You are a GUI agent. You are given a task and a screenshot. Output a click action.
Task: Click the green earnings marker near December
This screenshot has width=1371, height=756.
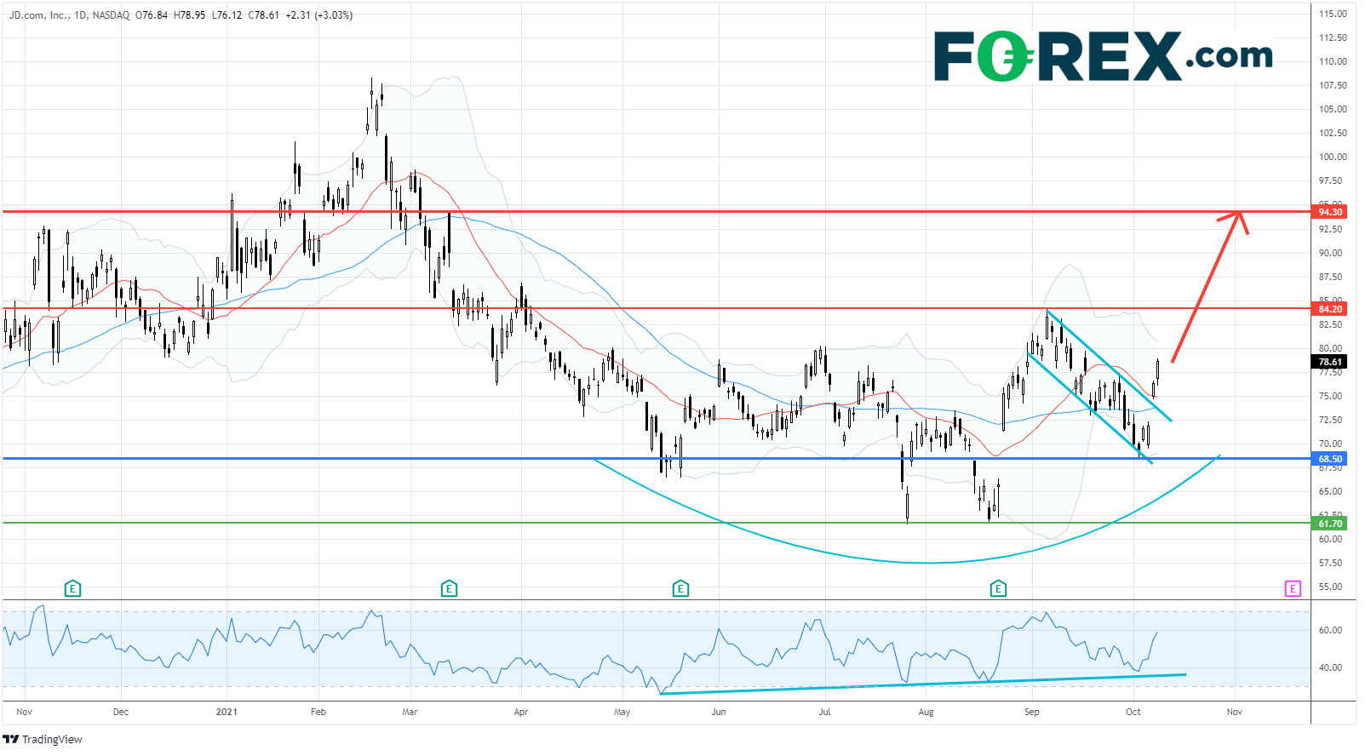coord(73,588)
